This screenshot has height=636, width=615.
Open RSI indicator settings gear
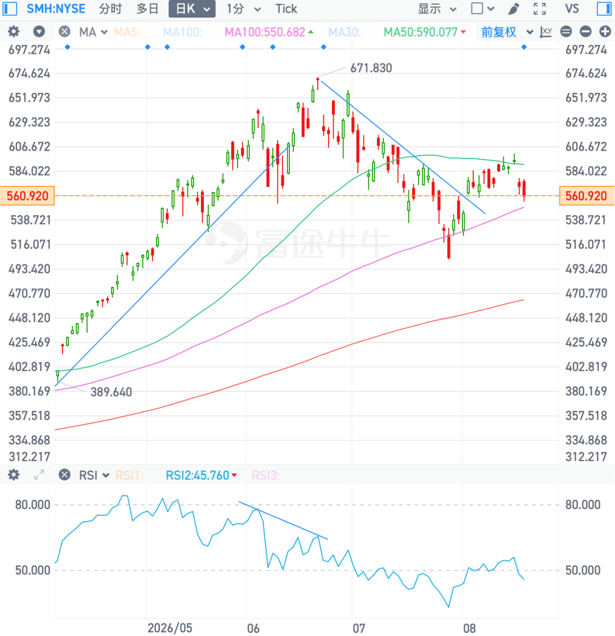coord(13,475)
